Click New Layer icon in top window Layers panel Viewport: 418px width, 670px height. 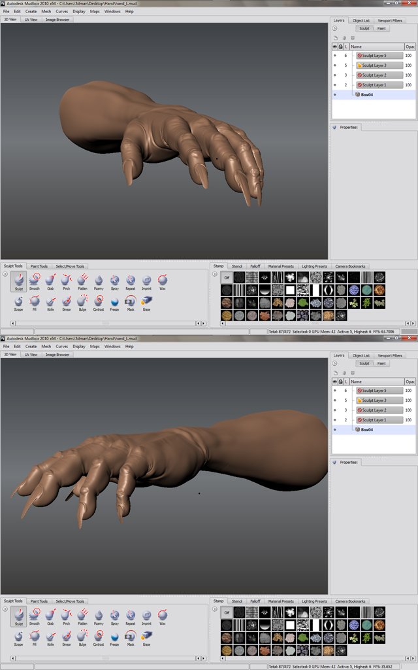[336, 37]
